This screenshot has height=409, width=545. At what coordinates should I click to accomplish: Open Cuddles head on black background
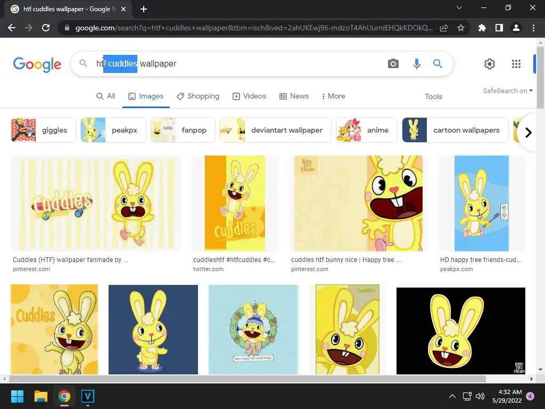[x=461, y=331]
